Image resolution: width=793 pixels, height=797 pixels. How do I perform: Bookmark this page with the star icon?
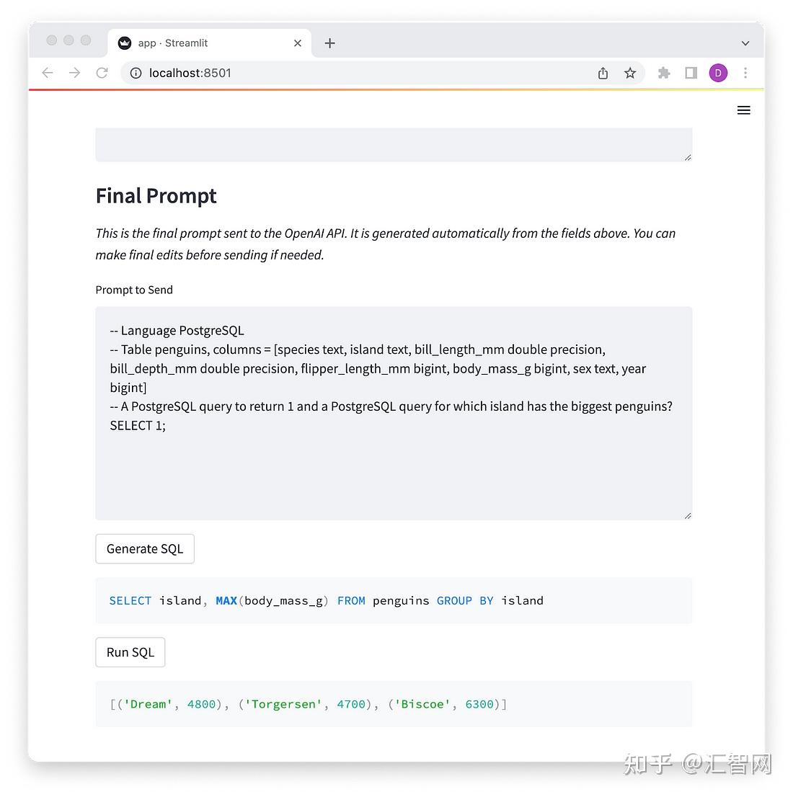pyautogui.click(x=630, y=74)
